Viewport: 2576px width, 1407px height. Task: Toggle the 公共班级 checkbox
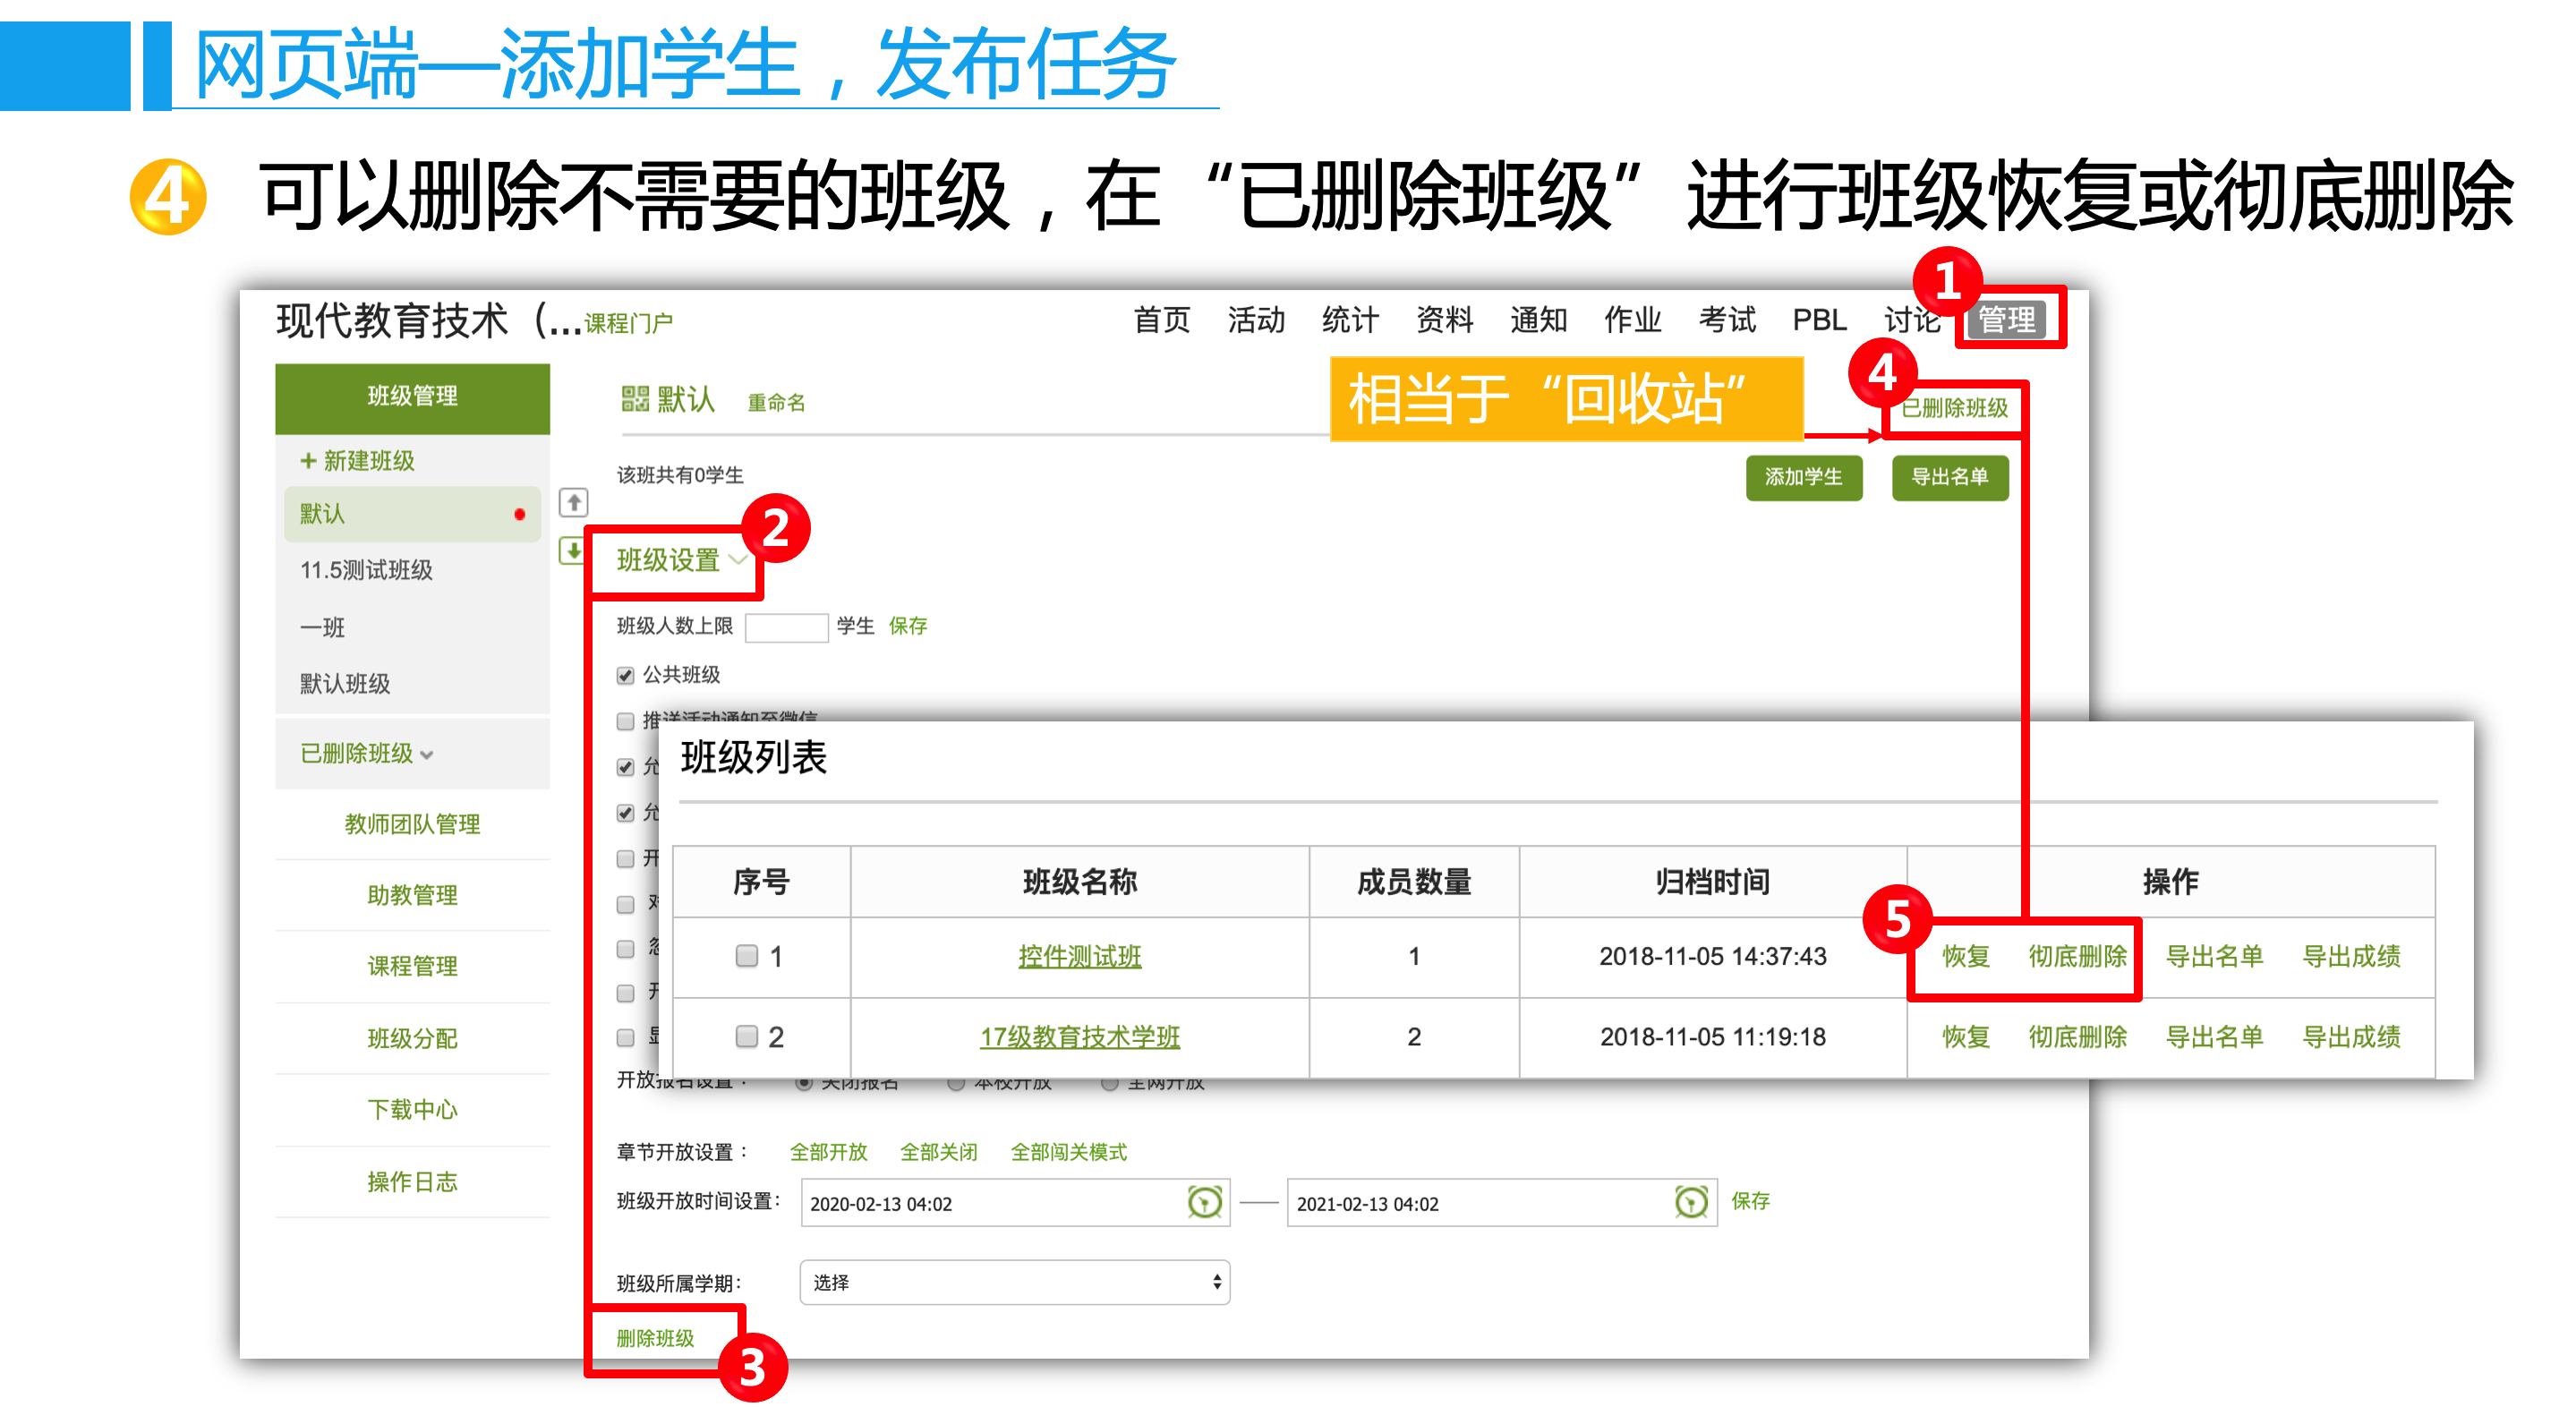[626, 676]
